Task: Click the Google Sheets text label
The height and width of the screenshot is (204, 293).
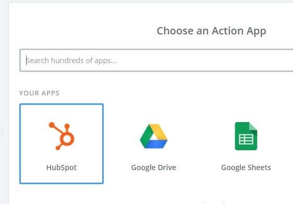Action: (x=246, y=167)
